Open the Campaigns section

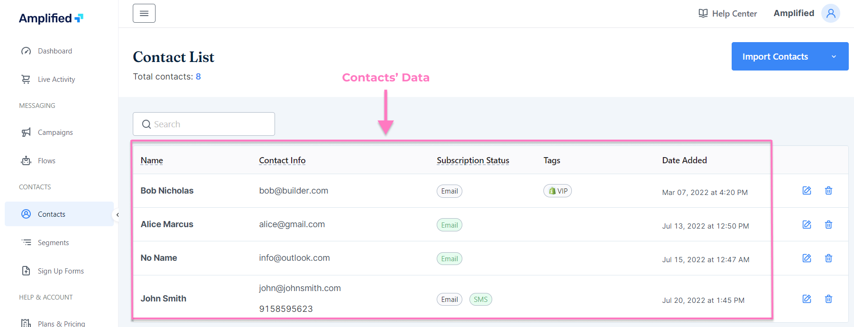(55, 133)
